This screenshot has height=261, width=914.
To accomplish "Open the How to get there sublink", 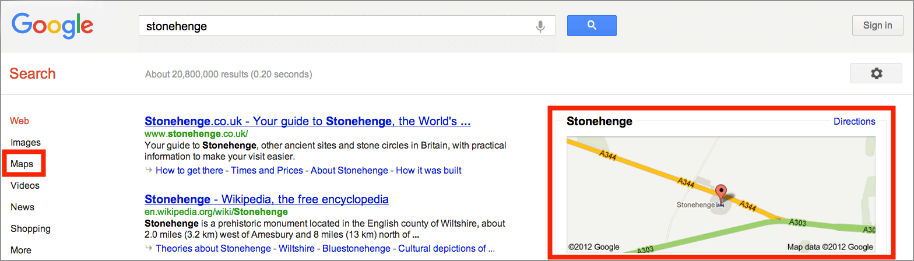I will point(189,170).
